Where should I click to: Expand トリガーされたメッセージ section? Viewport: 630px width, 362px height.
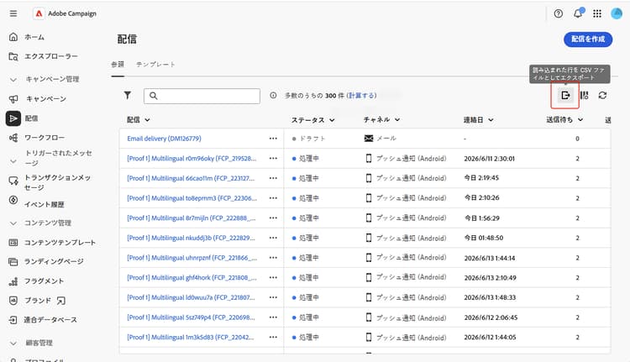[13, 161]
